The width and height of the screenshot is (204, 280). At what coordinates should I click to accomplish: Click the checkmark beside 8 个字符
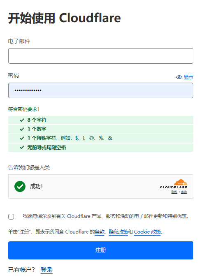click(x=22, y=120)
